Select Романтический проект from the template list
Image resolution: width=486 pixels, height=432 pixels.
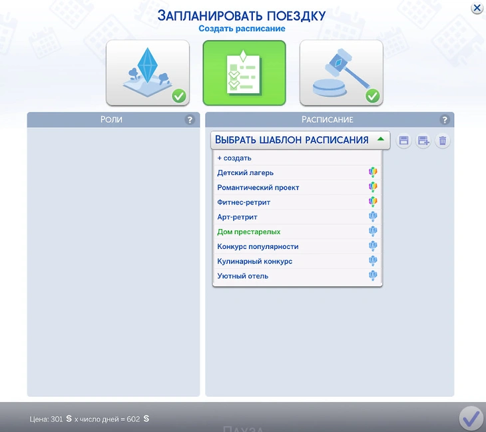(x=258, y=188)
